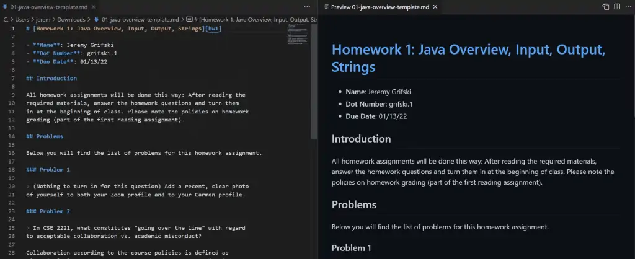The width and height of the screenshot is (635, 259).
Task: Click '### Problem 2' heading in editor
Action: (x=48, y=211)
